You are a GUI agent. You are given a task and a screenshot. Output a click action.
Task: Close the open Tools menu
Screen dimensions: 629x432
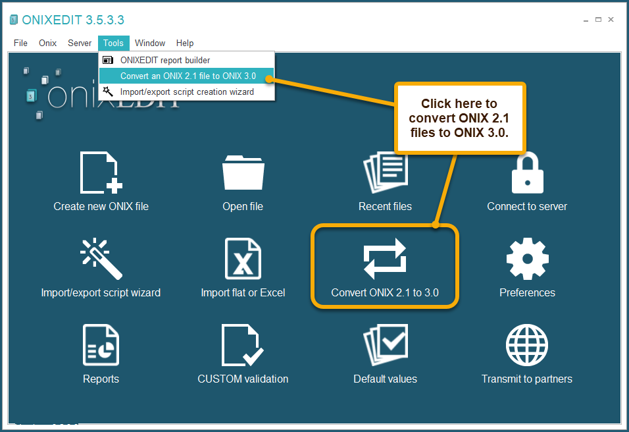114,43
